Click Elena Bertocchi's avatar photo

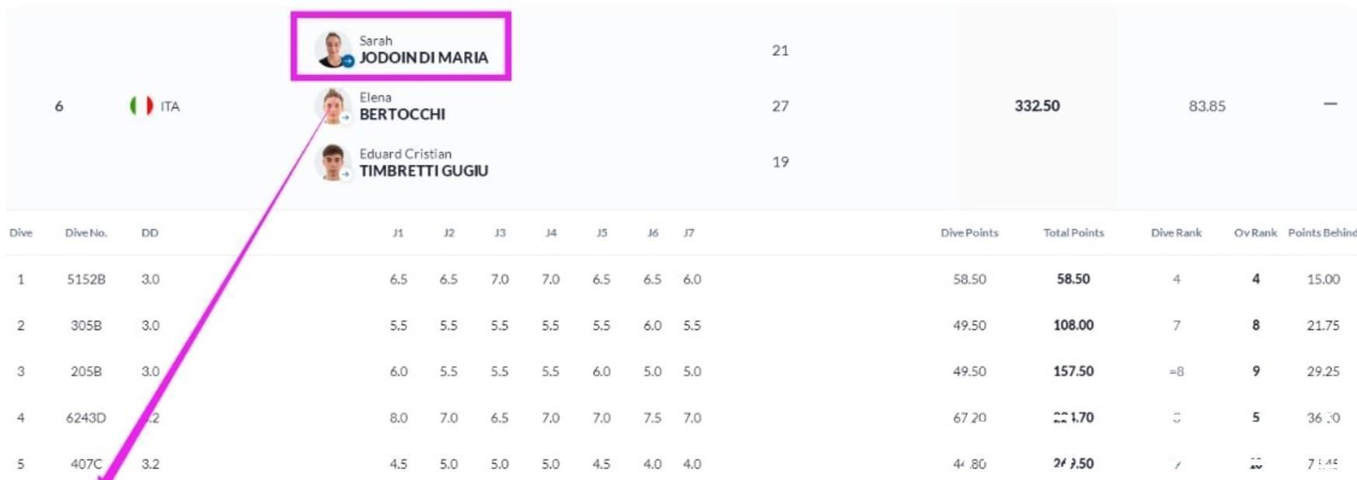click(x=333, y=106)
